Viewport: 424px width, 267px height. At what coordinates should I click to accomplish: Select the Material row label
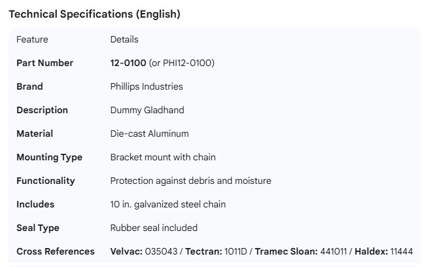pyautogui.click(x=35, y=133)
